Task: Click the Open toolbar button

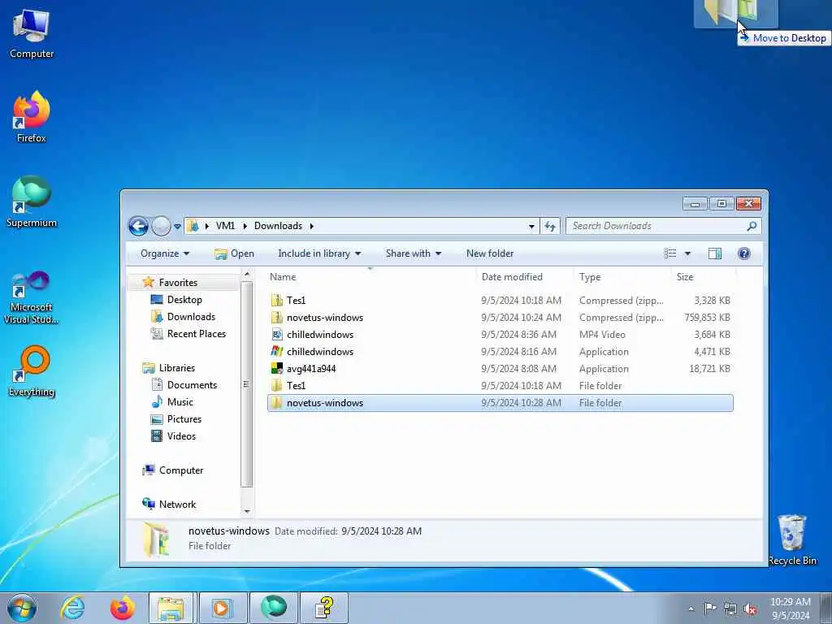Action: [x=234, y=253]
